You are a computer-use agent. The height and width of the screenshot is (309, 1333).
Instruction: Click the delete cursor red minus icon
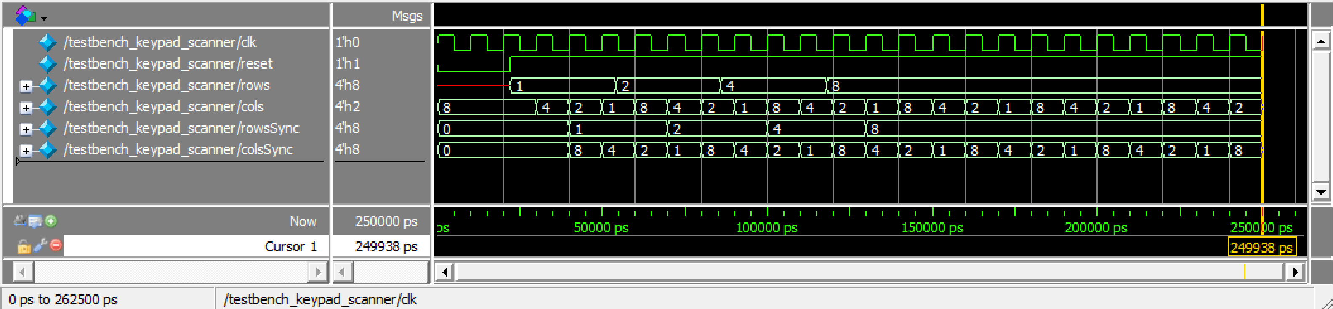[x=56, y=246]
